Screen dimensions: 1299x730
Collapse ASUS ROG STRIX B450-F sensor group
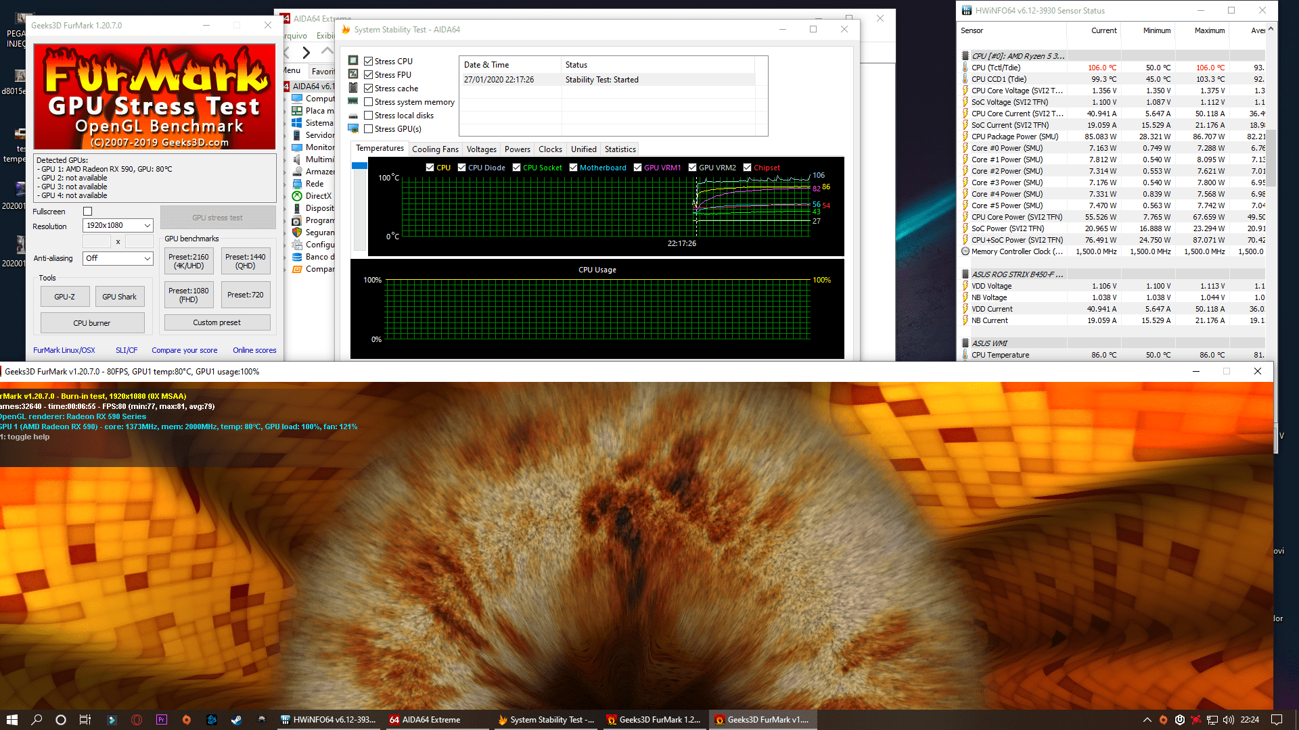pos(965,274)
